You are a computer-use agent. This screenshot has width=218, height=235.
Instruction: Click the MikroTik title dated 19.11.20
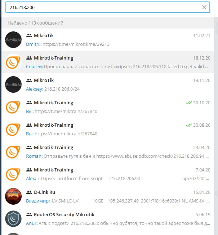click(x=44, y=80)
